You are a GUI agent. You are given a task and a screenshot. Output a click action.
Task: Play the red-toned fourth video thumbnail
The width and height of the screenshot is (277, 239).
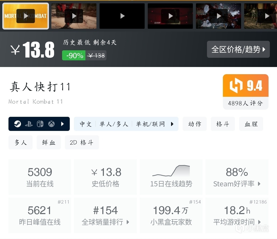click(x=170, y=16)
